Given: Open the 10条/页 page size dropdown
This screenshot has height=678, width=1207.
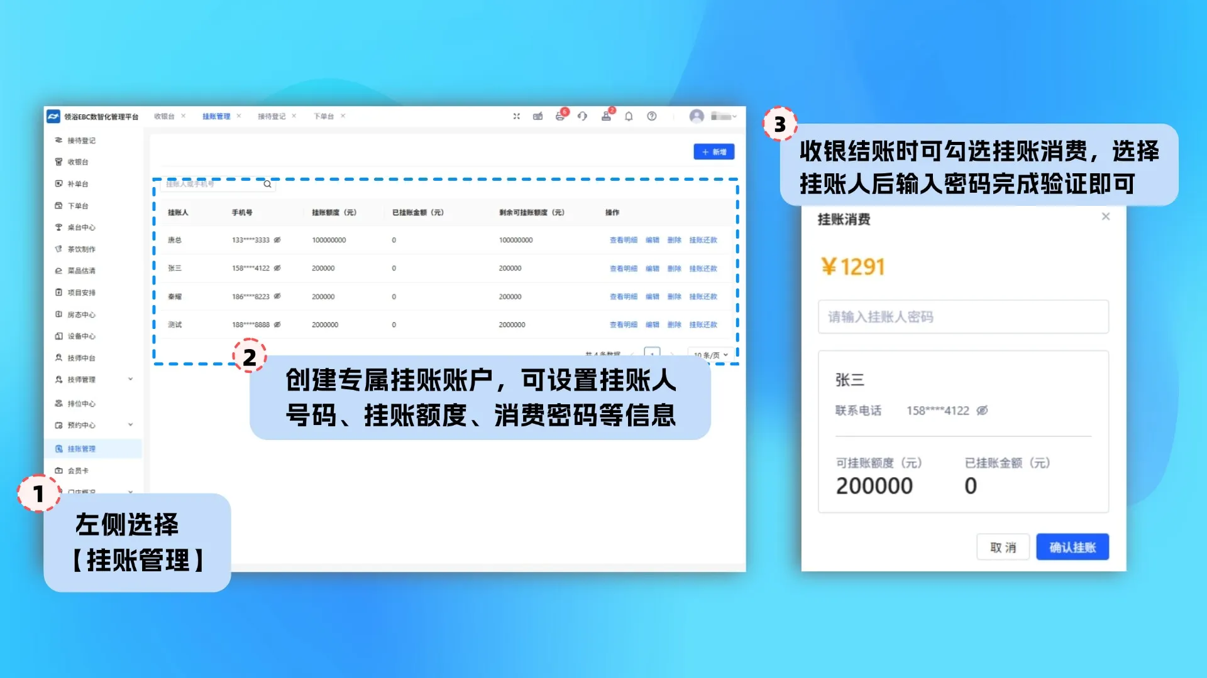Looking at the screenshot, I should (x=710, y=355).
